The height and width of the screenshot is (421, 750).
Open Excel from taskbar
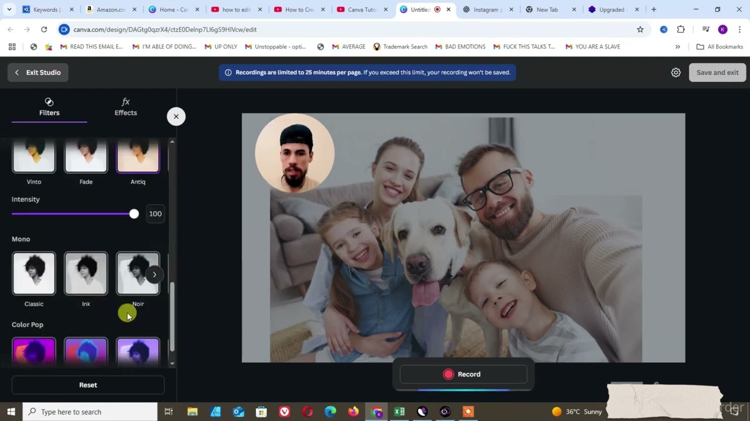[x=400, y=412]
